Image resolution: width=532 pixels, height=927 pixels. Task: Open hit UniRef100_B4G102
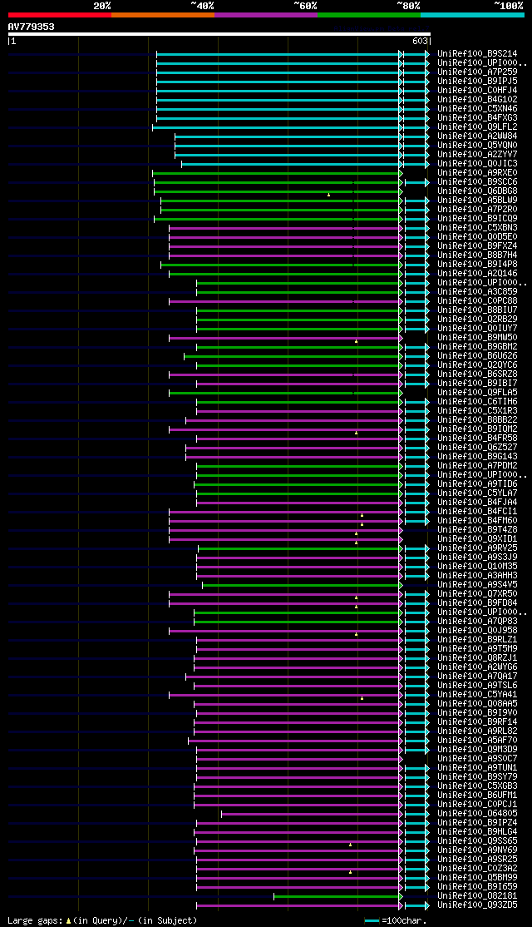pos(477,99)
